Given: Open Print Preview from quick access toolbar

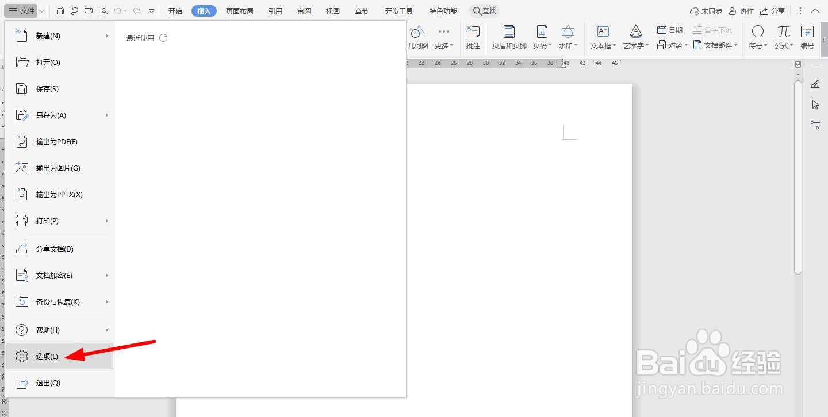Looking at the screenshot, I should (103, 11).
